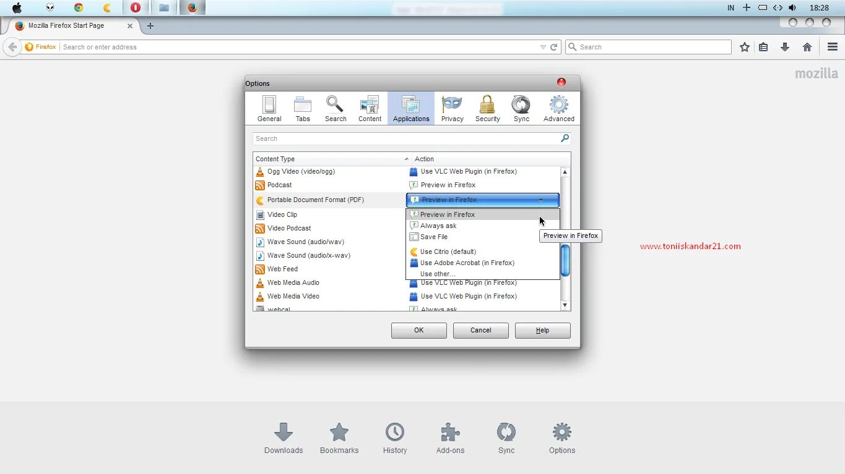Open Add-ons on the start page
Image resolution: width=845 pixels, height=474 pixels.
(450, 439)
